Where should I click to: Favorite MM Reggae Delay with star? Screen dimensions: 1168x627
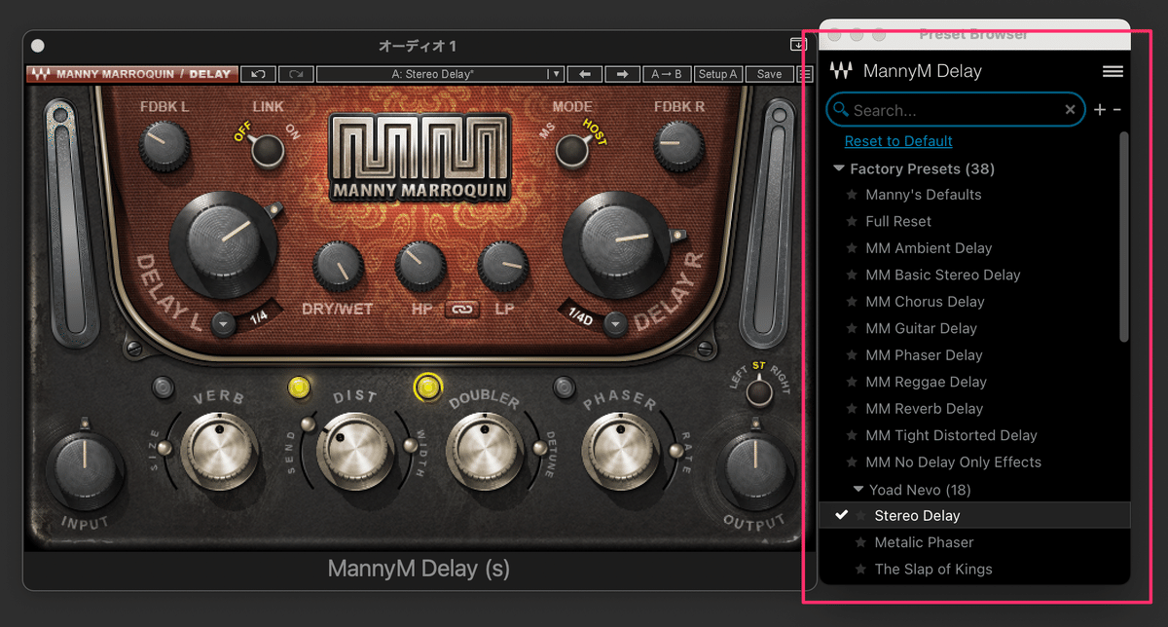coord(852,382)
